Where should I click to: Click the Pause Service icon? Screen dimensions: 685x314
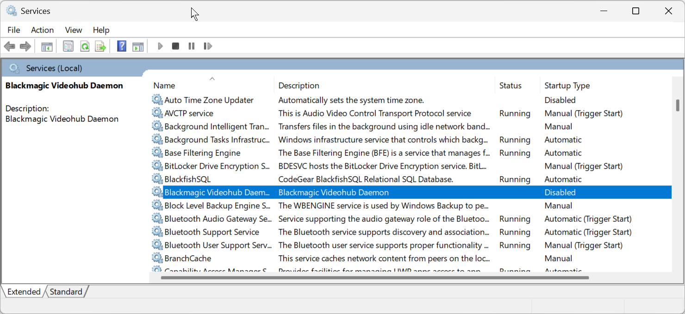(x=191, y=46)
